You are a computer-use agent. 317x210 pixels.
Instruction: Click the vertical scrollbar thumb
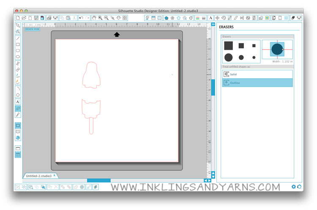click(213, 87)
